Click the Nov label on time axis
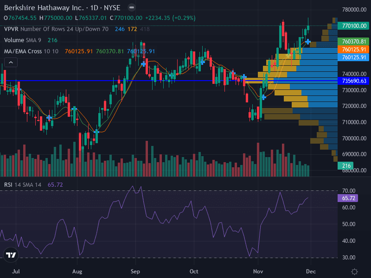 (x=258, y=272)
